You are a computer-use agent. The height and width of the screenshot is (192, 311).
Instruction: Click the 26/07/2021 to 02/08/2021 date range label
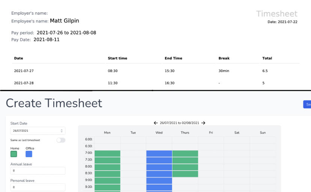[x=180, y=123]
